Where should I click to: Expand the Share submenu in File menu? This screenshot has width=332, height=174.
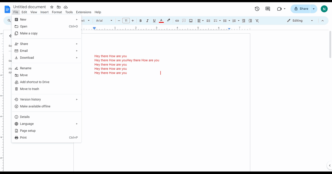coord(46,44)
